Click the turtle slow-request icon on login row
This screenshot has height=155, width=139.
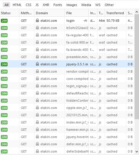pos(85,21)
